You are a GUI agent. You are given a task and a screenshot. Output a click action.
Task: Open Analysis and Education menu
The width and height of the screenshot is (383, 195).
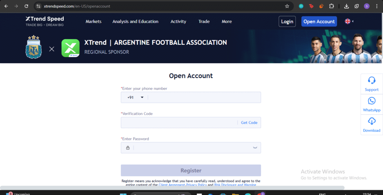point(135,21)
